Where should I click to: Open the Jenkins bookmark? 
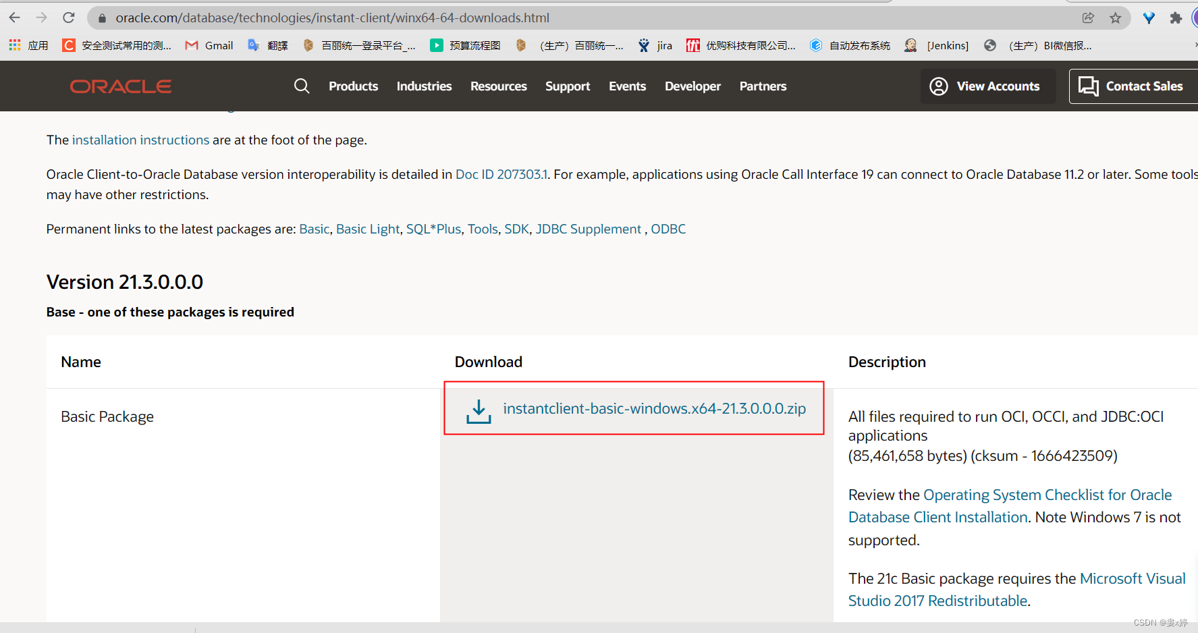[937, 45]
